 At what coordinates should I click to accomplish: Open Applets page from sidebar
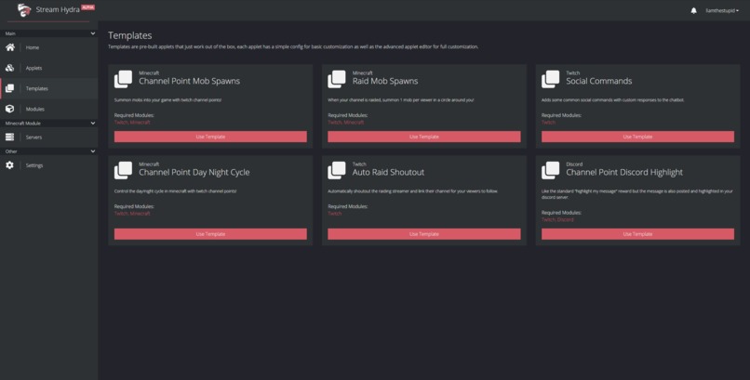[x=48, y=68]
